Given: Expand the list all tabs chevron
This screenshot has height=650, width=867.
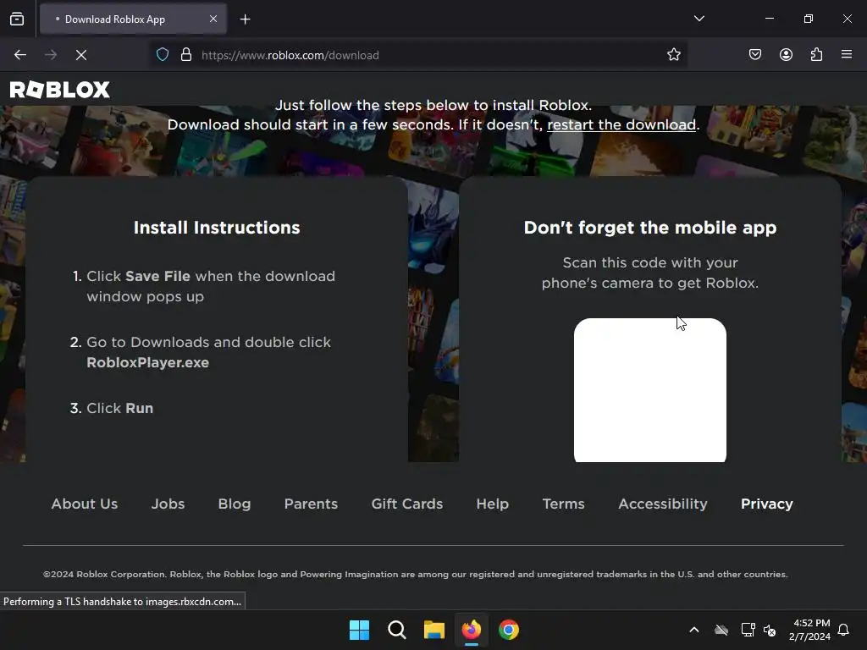Looking at the screenshot, I should click(x=699, y=19).
